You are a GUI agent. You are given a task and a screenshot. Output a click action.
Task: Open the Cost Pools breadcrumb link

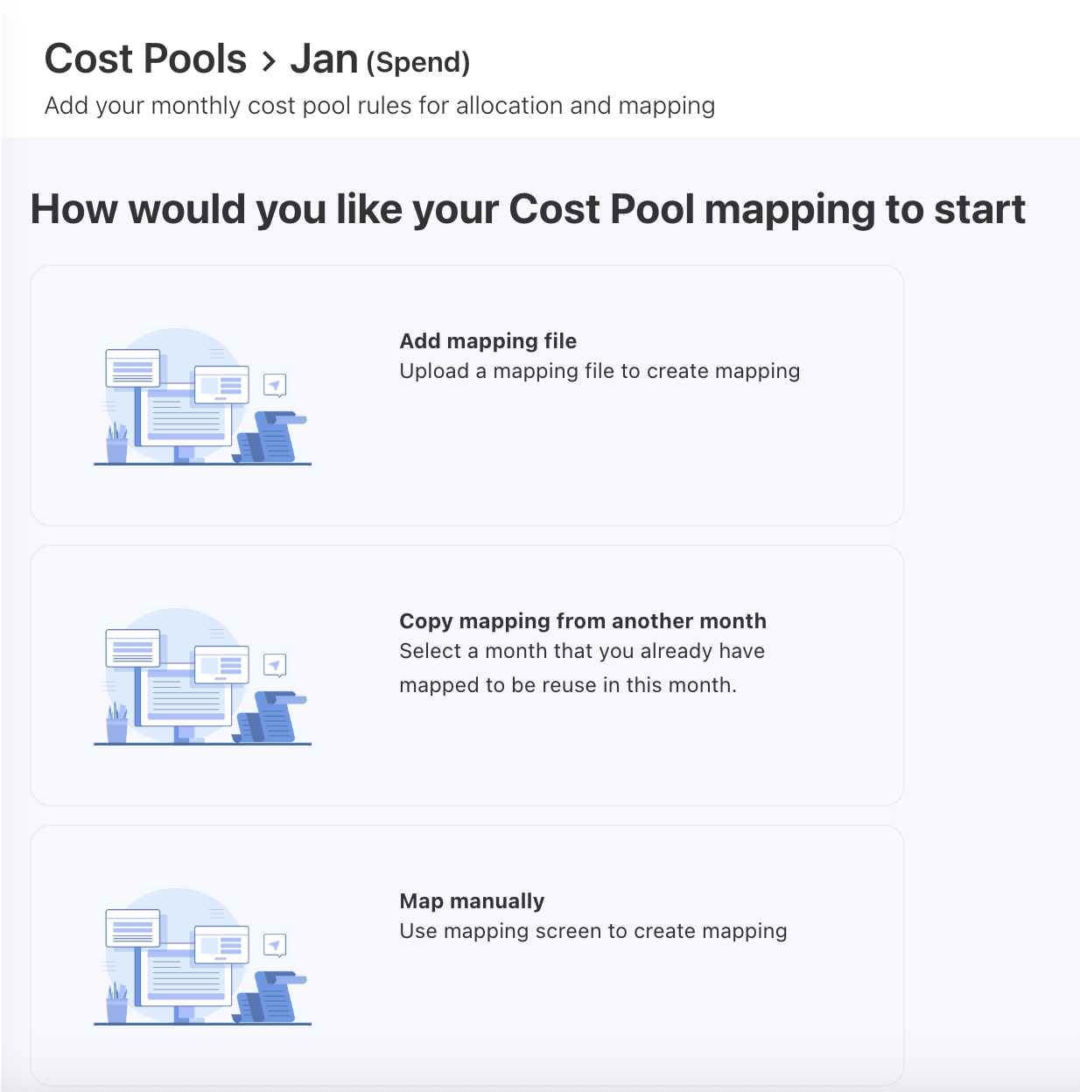(x=145, y=59)
